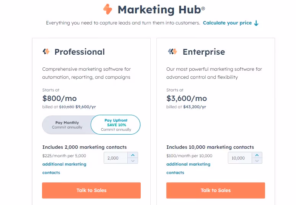Select the Pay Monthly billing option
The image size is (296, 205).
point(67,125)
